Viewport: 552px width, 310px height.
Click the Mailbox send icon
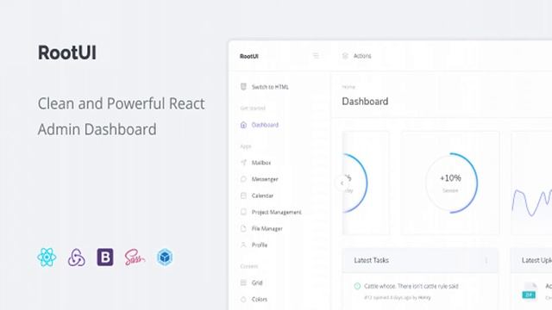243,163
